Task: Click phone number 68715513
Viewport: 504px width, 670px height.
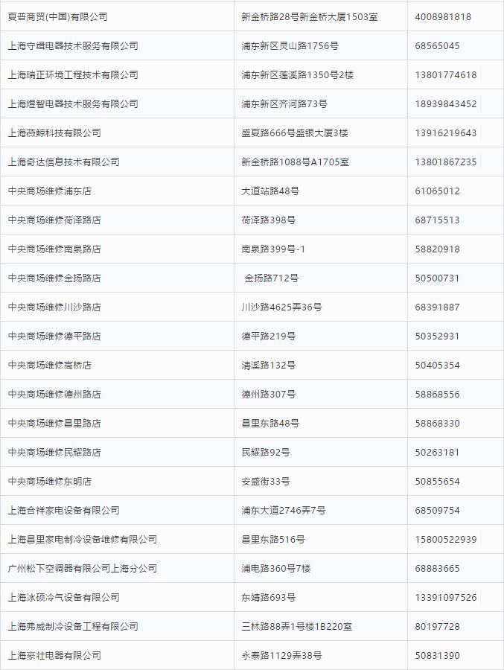Action: coord(437,220)
